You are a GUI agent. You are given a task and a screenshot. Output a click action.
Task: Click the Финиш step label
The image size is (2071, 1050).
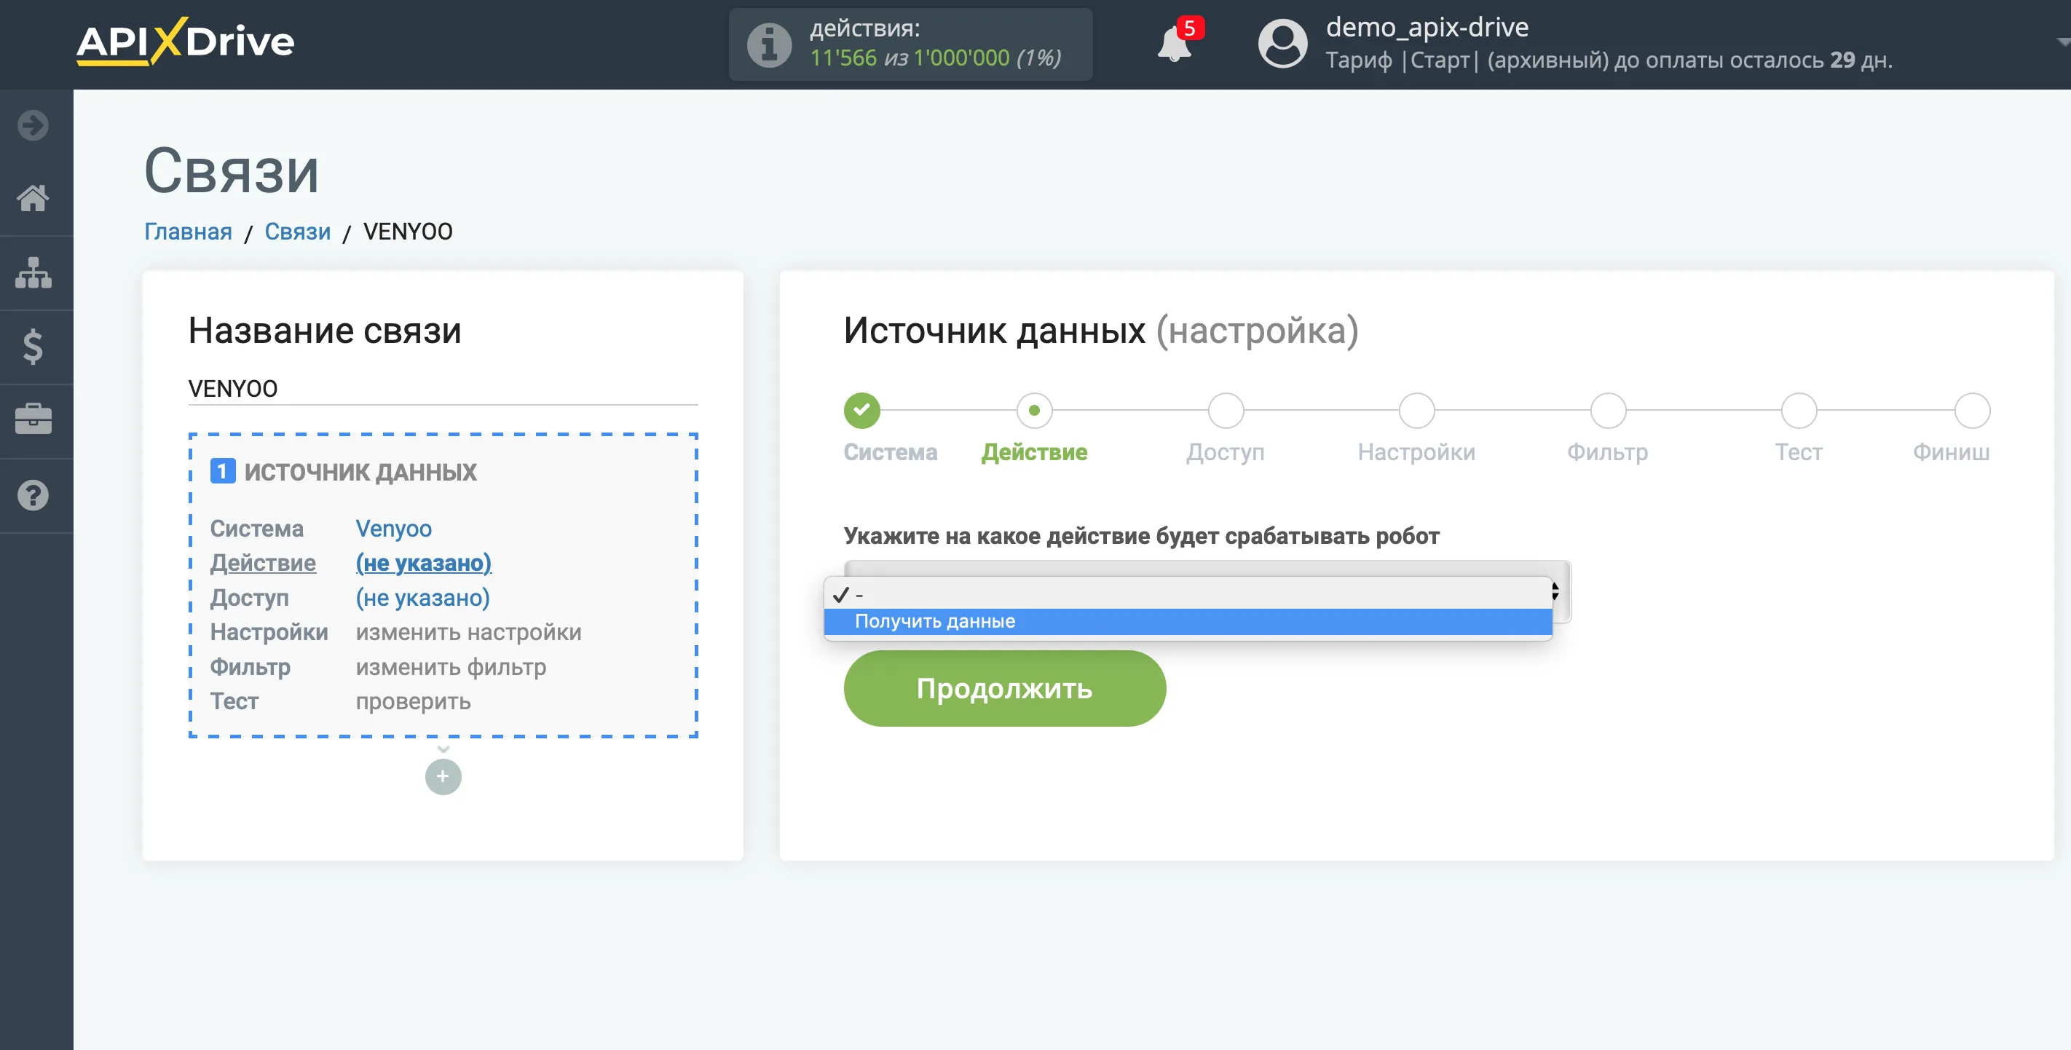tap(1951, 452)
